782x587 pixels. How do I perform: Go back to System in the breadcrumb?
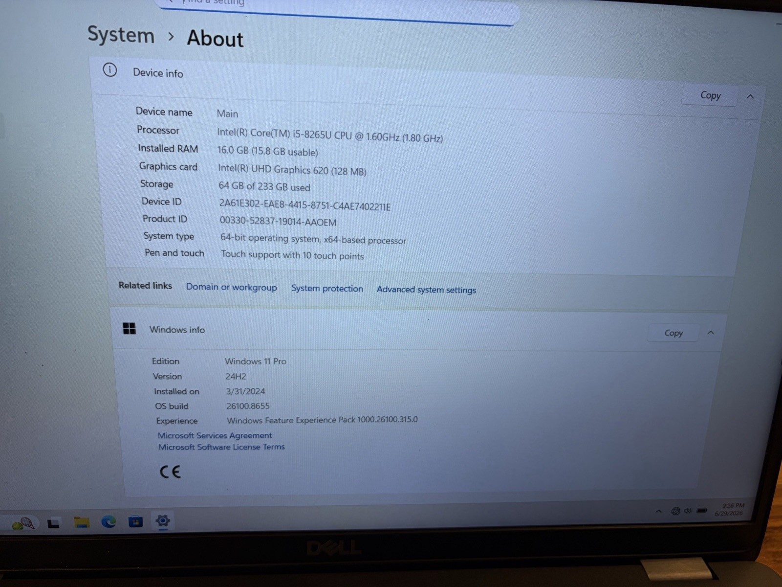point(121,35)
